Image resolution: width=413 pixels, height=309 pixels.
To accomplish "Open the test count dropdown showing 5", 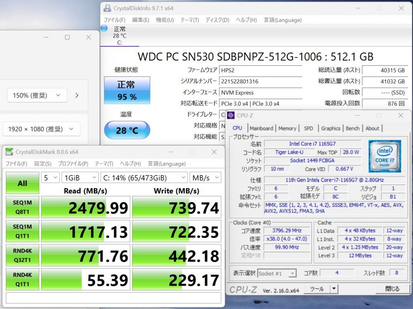I will click(50, 178).
